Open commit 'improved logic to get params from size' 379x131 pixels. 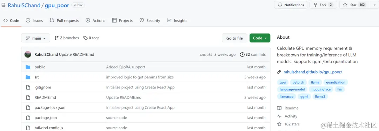[x=140, y=77]
